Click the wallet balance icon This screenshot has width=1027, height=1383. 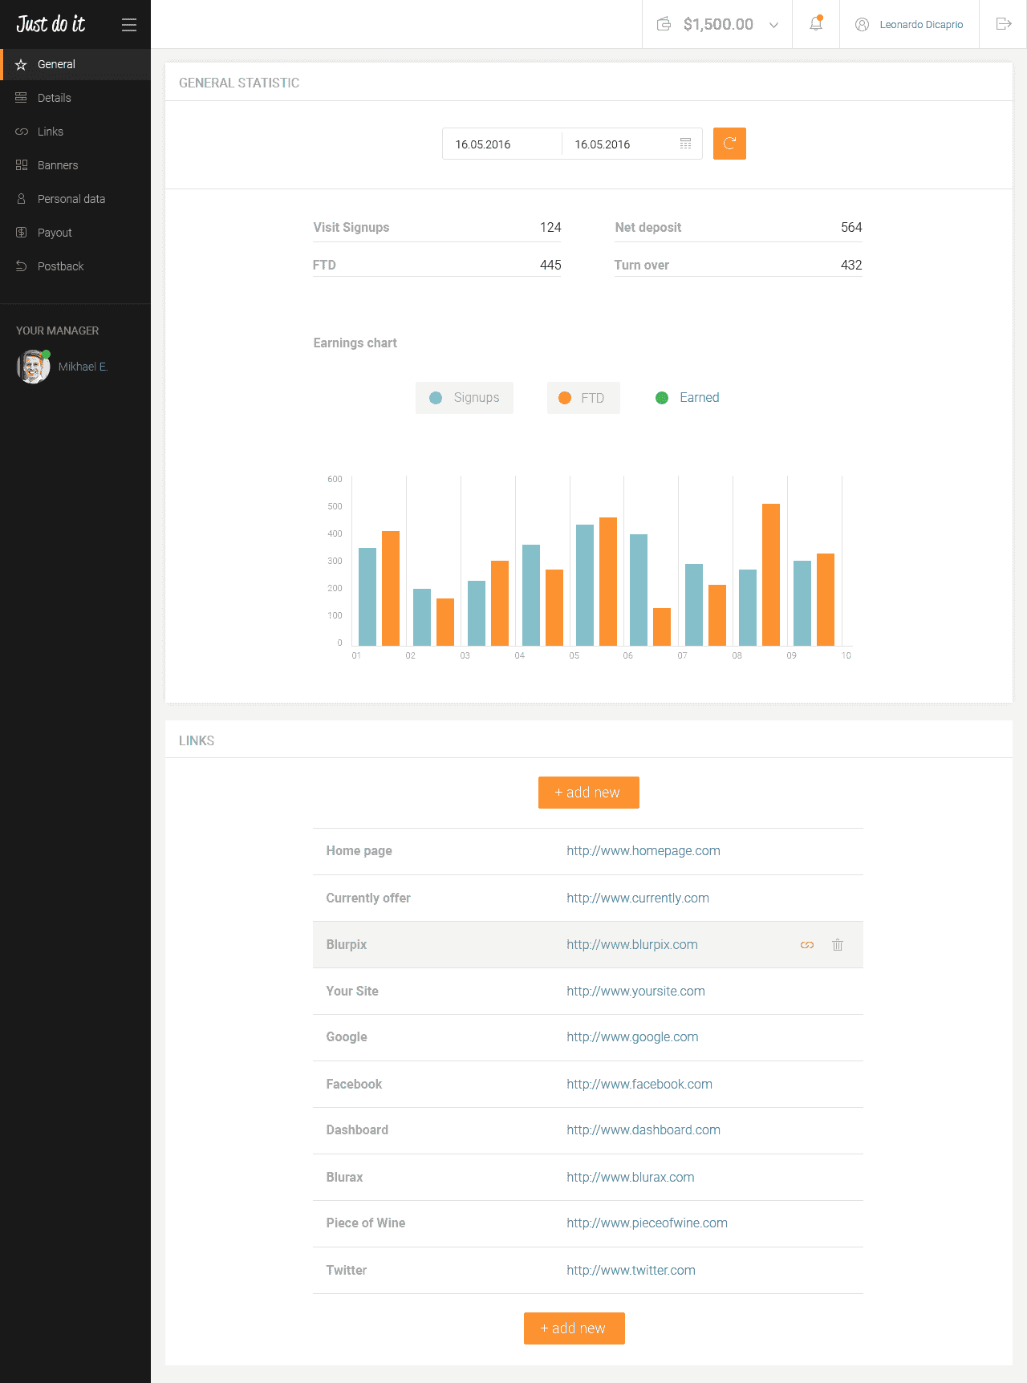pos(664,24)
